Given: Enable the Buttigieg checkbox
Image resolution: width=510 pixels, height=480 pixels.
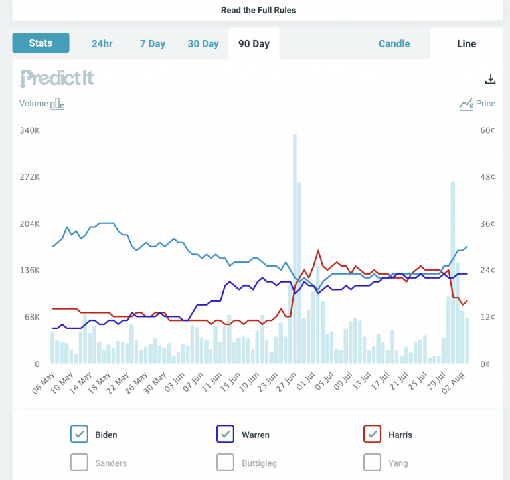Looking at the screenshot, I should 225,463.
